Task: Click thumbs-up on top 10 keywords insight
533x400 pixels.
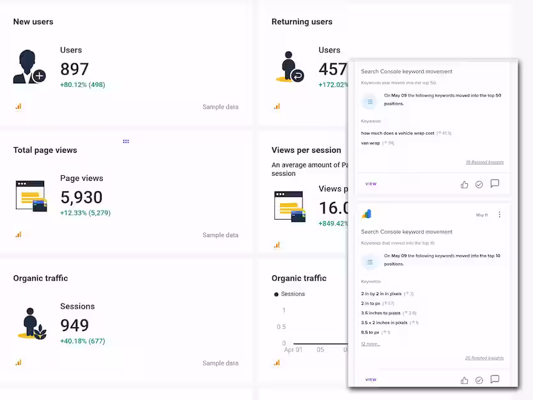Action: tap(465, 380)
